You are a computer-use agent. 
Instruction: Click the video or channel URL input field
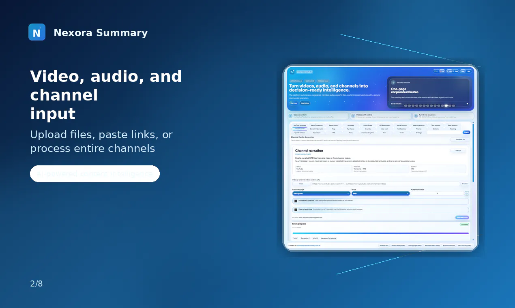point(386,184)
